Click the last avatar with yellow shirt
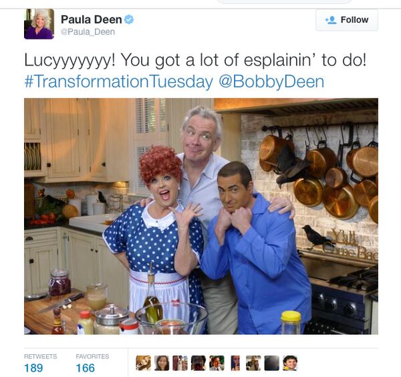 pos(290,363)
